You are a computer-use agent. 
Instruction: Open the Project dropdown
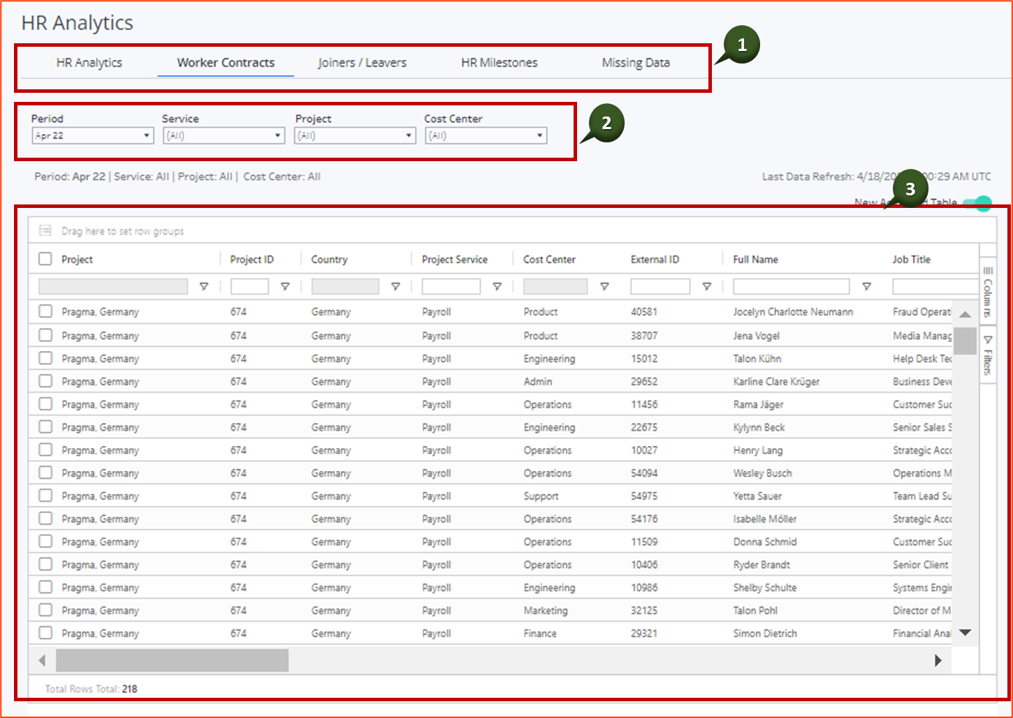point(355,135)
